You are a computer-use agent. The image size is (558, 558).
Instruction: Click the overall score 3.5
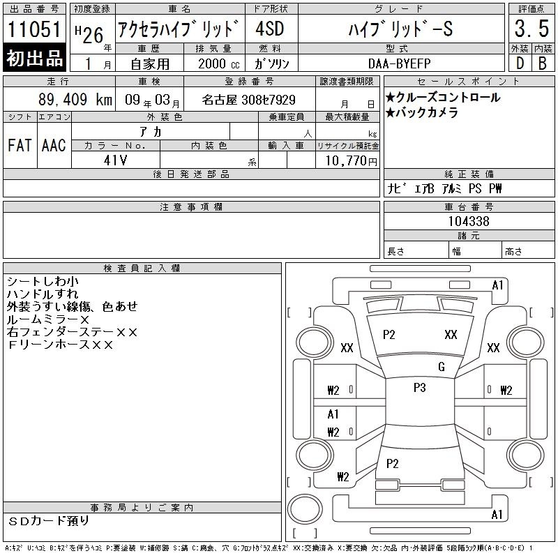click(531, 29)
